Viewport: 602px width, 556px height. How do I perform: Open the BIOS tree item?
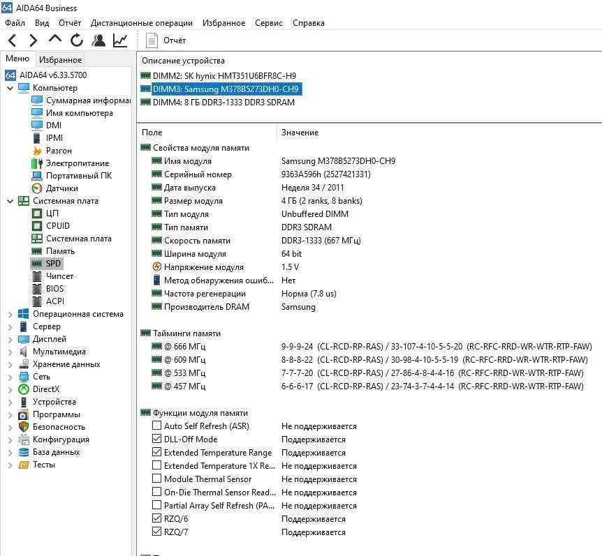[47, 289]
